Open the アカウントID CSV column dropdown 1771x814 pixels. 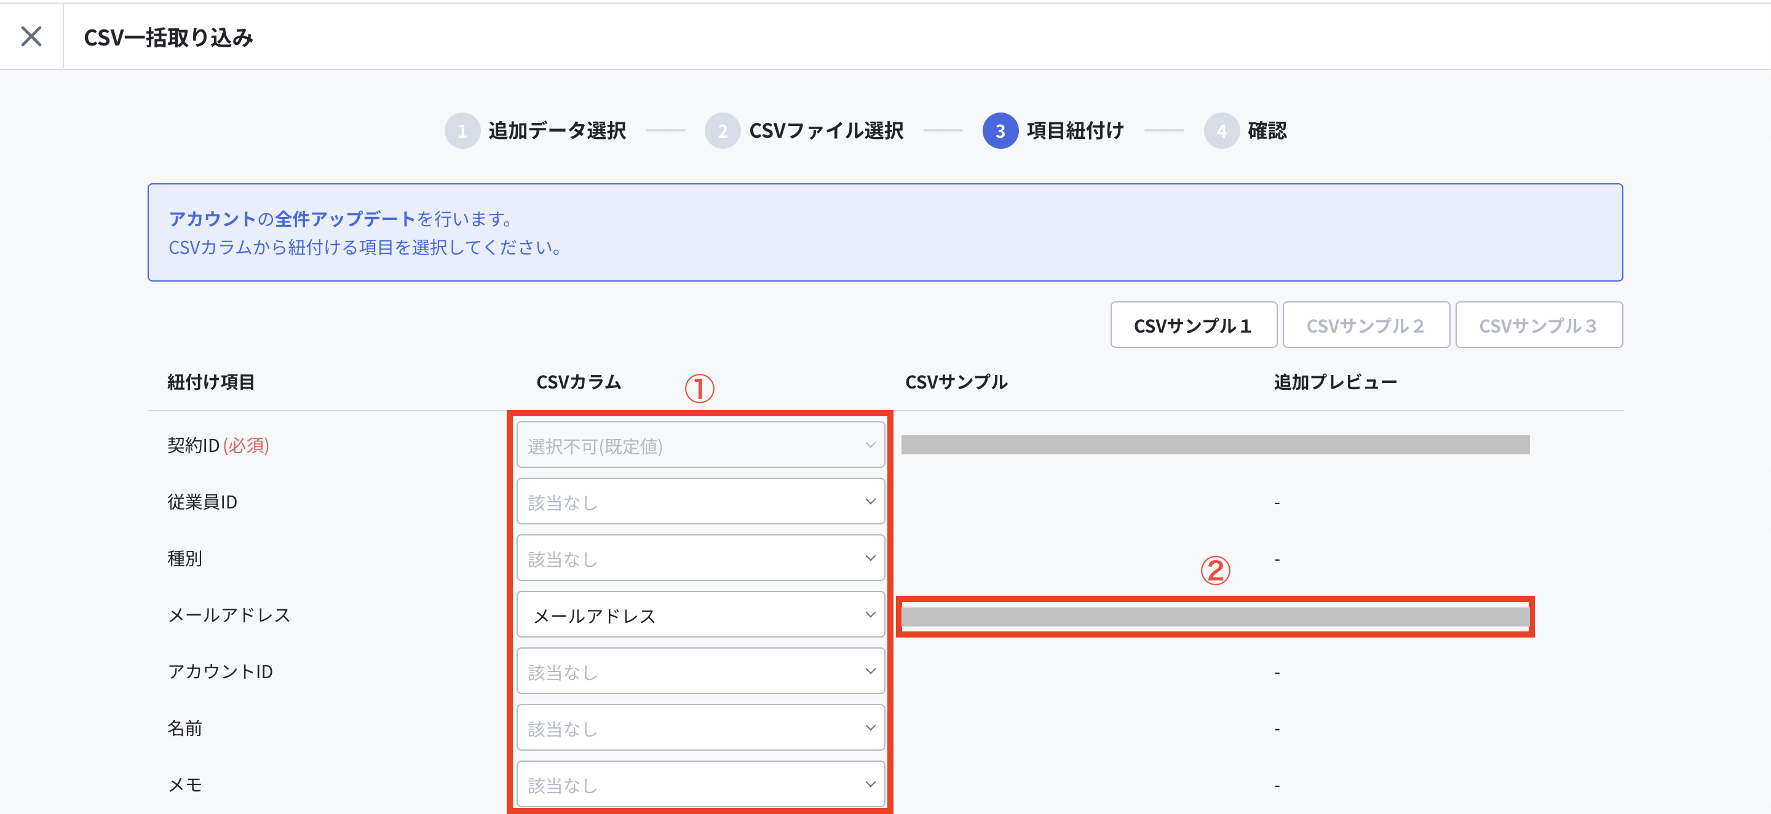tap(700, 671)
